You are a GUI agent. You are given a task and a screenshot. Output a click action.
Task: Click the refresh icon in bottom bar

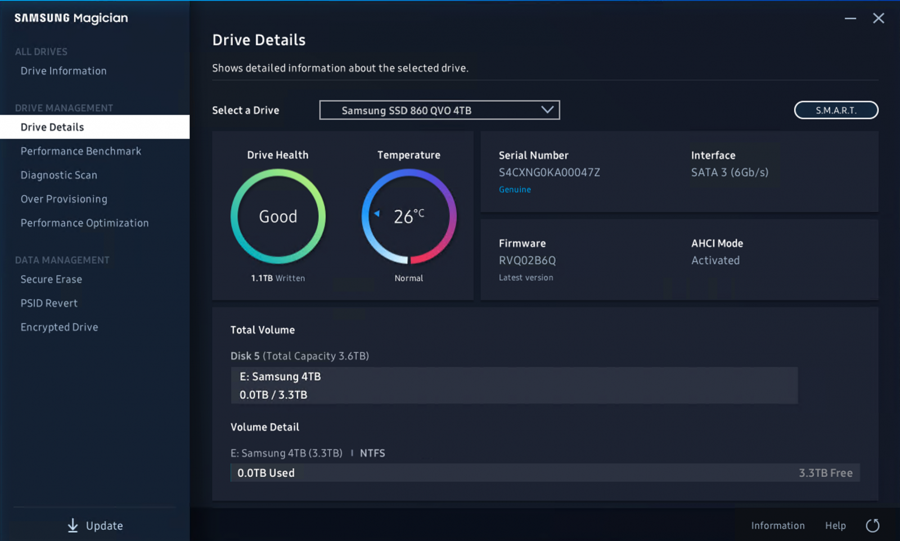(x=872, y=525)
